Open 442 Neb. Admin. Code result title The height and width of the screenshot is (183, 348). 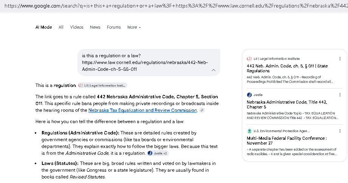[287, 69]
